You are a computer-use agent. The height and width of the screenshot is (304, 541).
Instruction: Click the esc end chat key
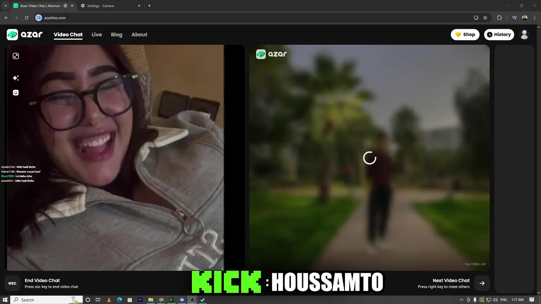(13, 283)
